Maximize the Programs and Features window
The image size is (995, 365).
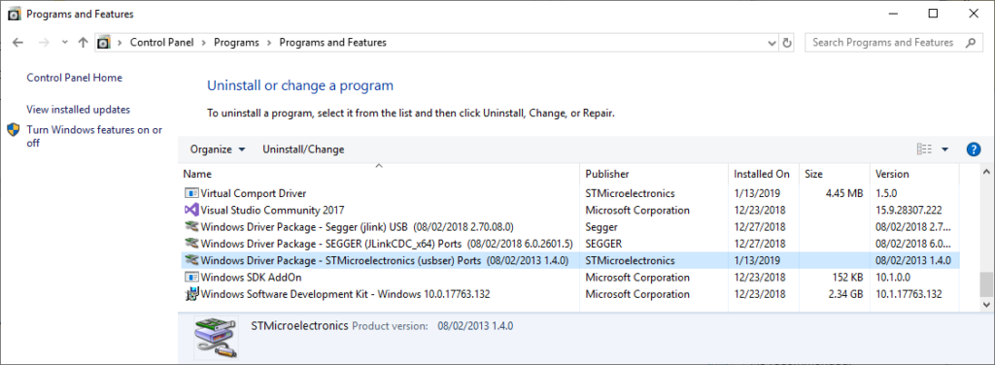[x=933, y=14]
